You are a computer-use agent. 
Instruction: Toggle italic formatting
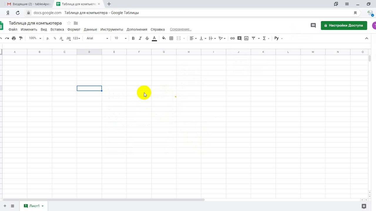(x=140, y=38)
